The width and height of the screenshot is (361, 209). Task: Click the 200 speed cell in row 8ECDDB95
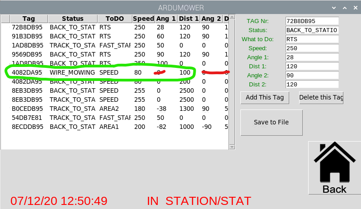click(x=140, y=127)
